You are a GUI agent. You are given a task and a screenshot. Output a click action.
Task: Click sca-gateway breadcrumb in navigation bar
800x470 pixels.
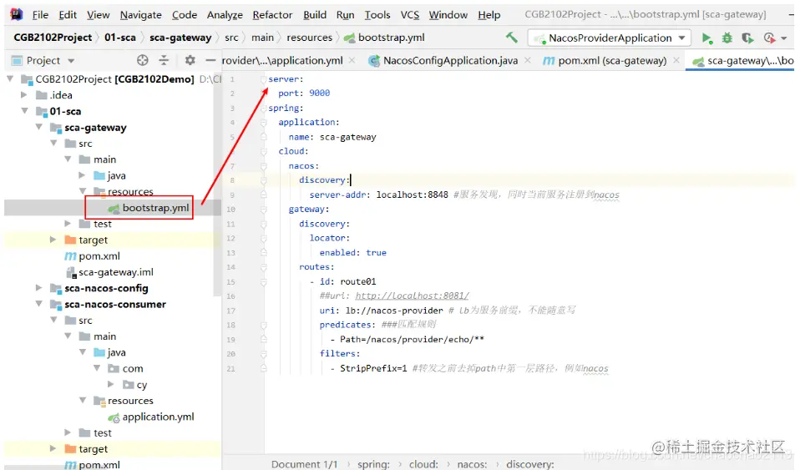[180, 38]
